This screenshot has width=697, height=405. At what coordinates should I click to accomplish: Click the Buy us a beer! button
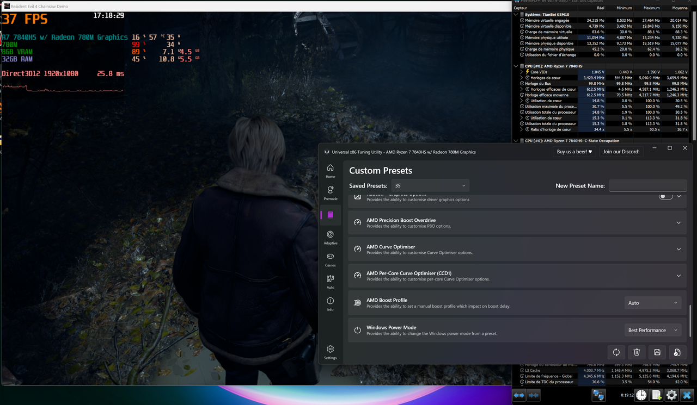point(574,152)
